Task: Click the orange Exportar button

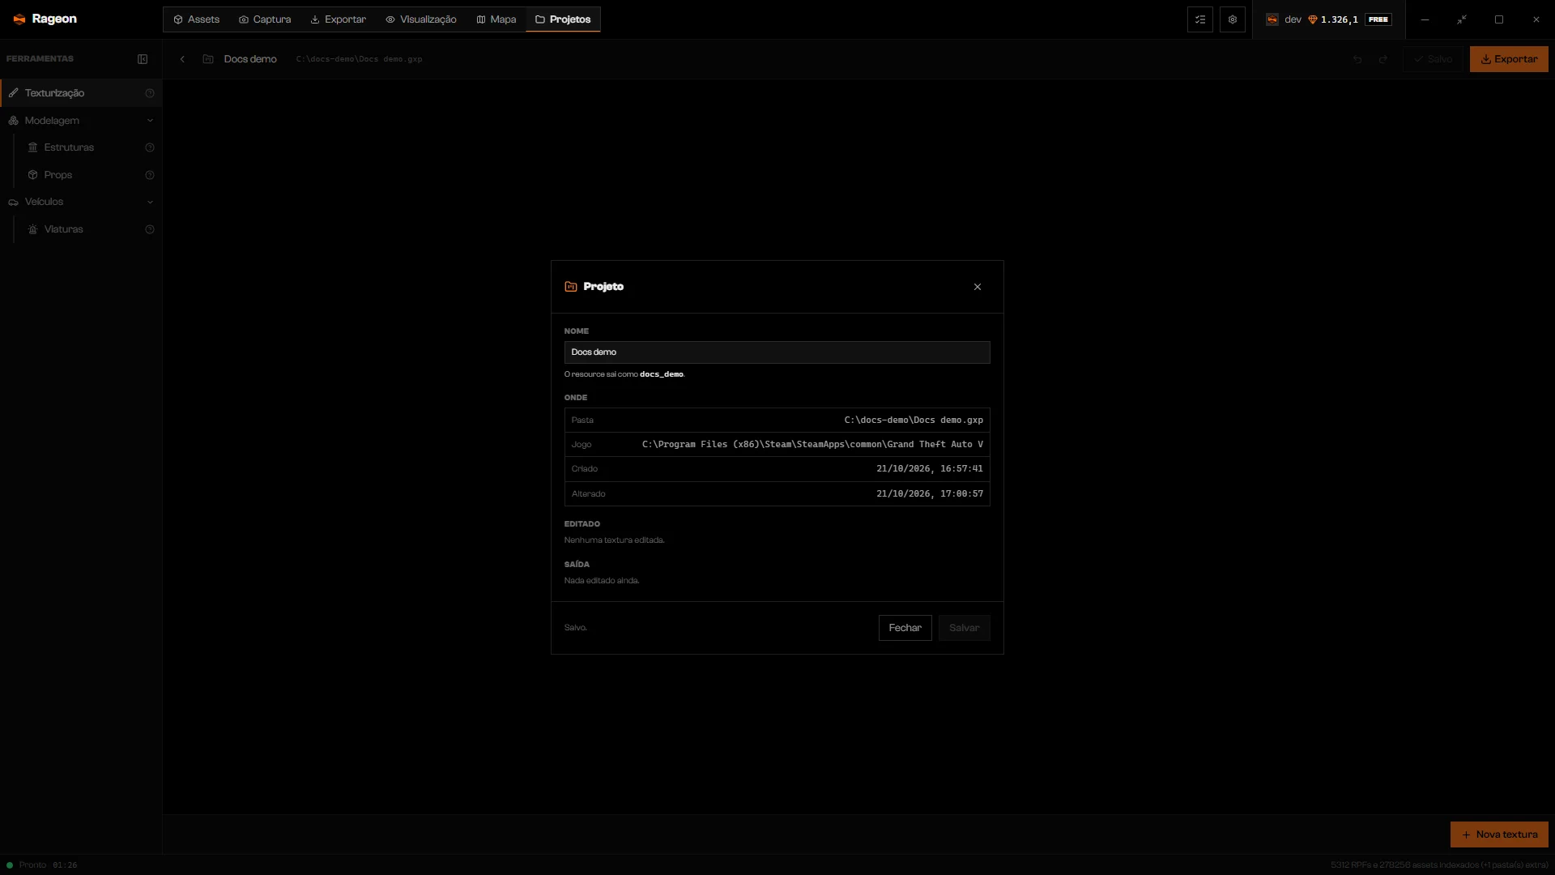Action: [x=1509, y=59]
